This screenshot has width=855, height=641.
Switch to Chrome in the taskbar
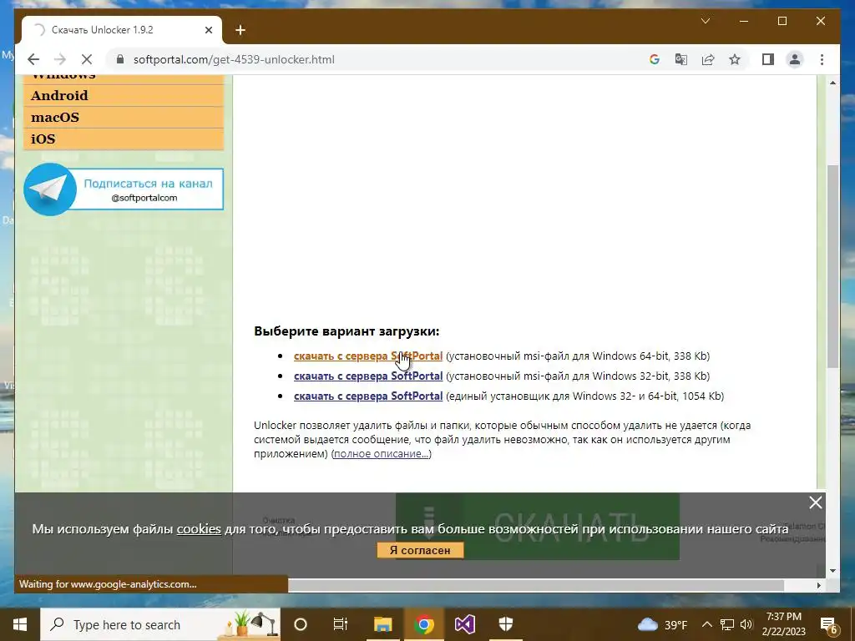pyautogui.click(x=423, y=624)
